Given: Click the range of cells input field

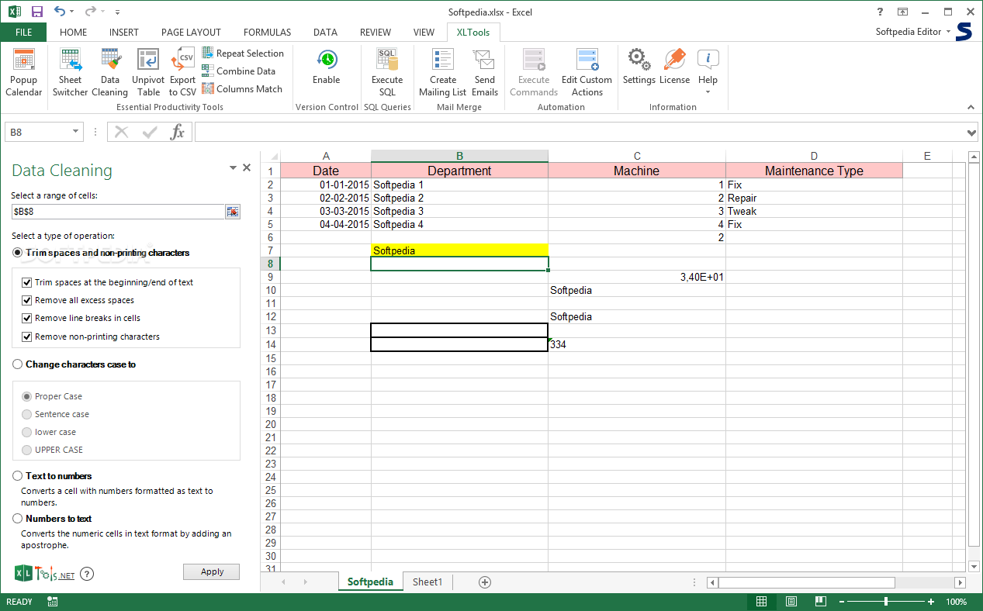Looking at the screenshot, I should coord(118,211).
